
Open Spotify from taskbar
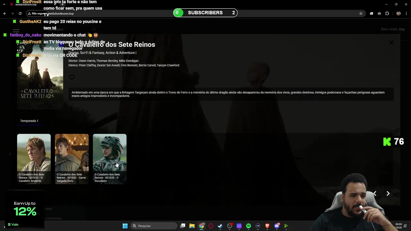pos(249,226)
